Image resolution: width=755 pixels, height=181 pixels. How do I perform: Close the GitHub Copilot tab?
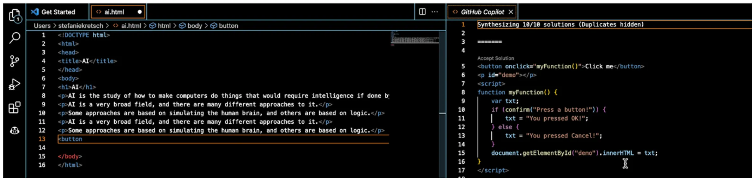511,12
